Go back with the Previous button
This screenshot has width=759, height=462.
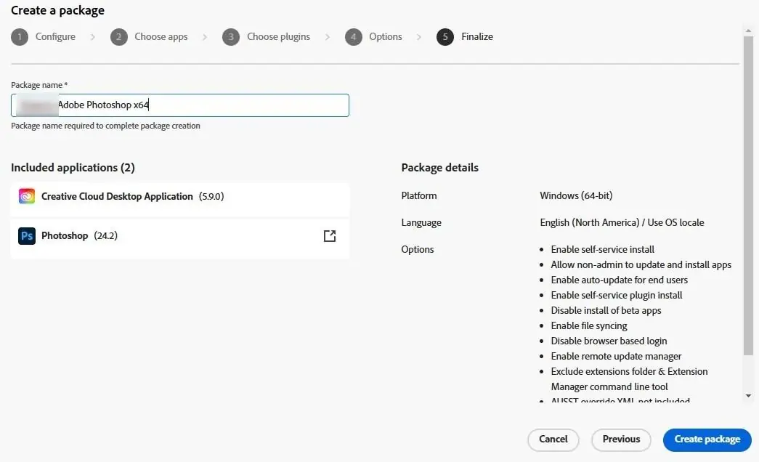tap(621, 439)
